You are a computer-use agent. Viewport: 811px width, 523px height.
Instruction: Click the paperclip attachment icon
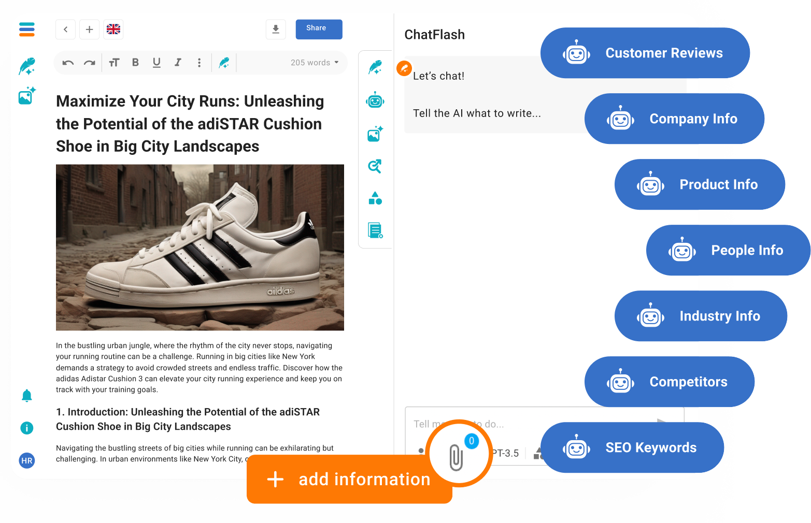pos(456,457)
